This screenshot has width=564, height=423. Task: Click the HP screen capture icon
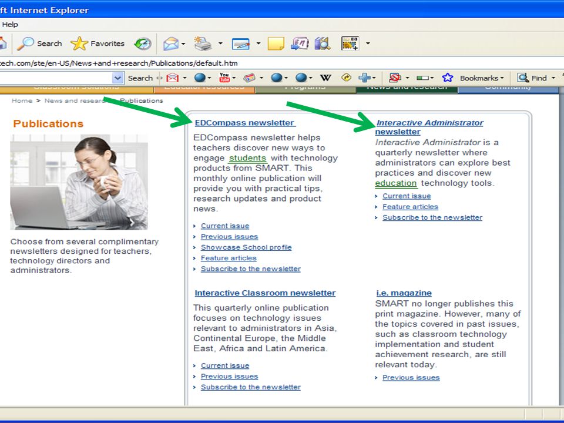point(350,43)
